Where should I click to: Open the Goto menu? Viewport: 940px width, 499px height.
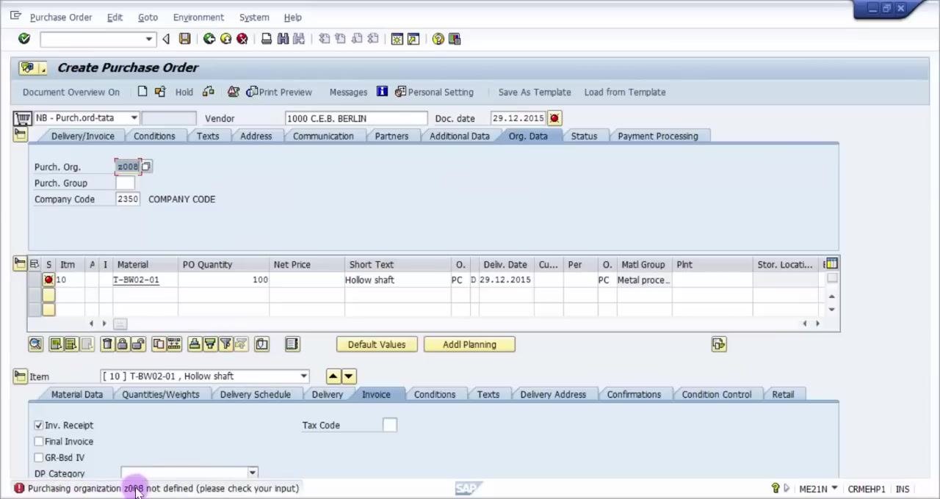point(148,17)
